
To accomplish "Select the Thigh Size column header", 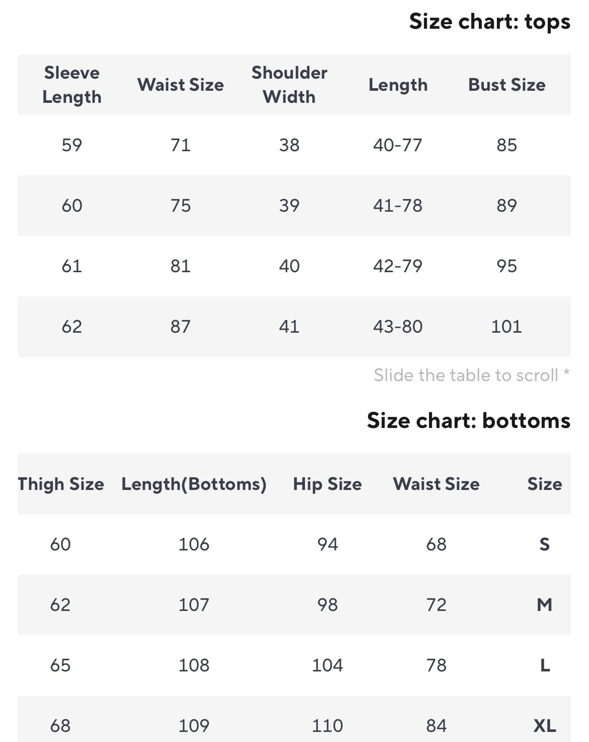I will click(61, 484).
